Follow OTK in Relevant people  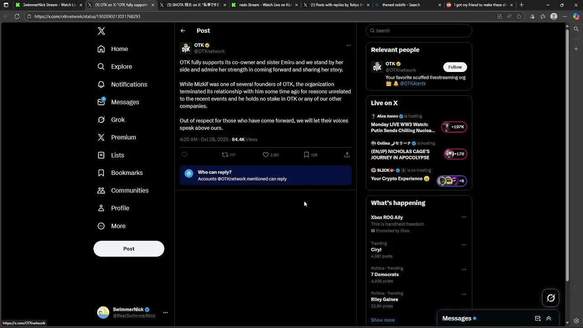455,67
